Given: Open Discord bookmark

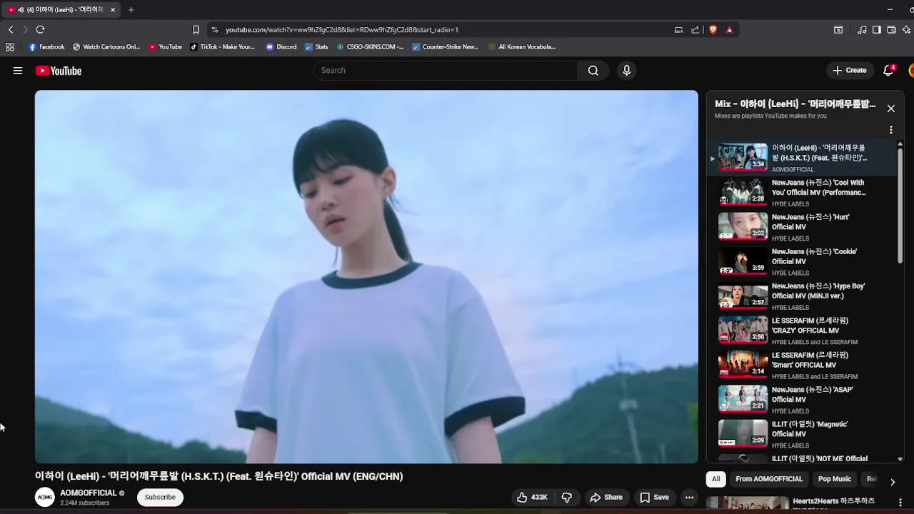Looking at the screenshot, I should click(x=281, y=47).
